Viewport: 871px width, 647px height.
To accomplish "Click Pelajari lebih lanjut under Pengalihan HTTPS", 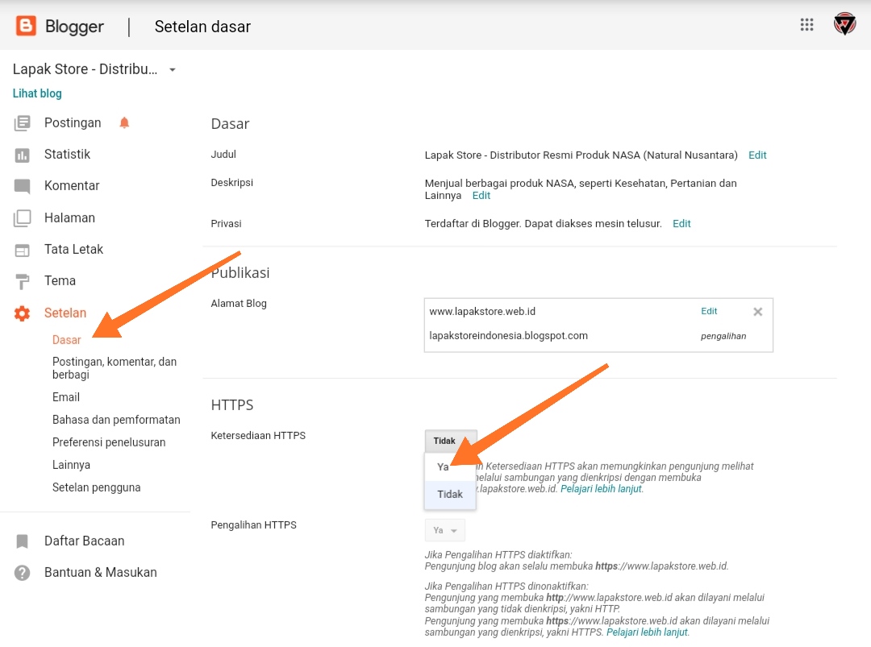I will coord(647,632).
